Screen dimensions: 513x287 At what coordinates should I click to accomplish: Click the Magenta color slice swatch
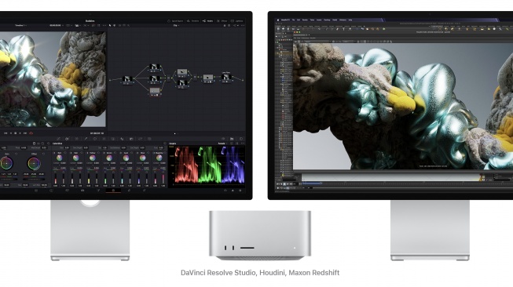[159, 158]
